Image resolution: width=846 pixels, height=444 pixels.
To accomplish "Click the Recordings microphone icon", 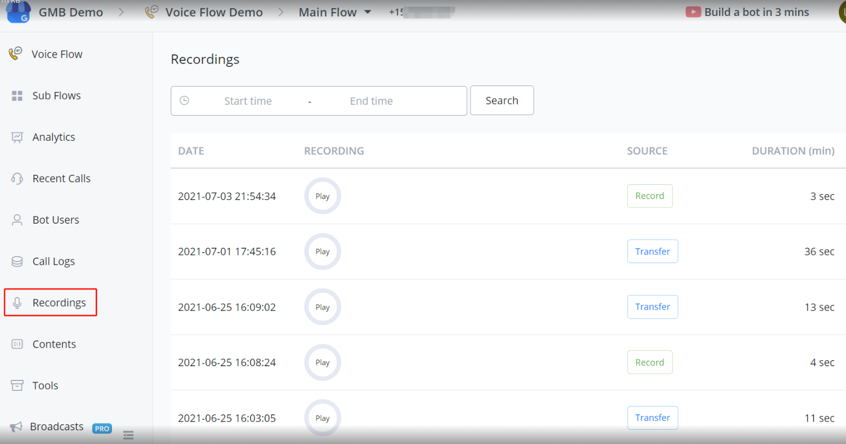I will (17, 303).
